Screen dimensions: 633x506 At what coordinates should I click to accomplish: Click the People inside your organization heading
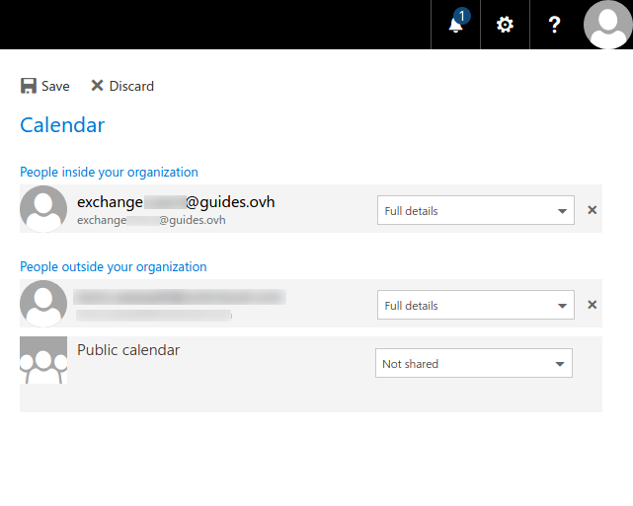pos(109,172)
